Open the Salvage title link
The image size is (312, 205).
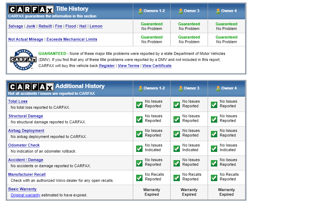16,26
